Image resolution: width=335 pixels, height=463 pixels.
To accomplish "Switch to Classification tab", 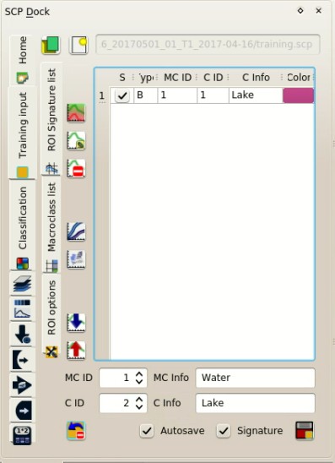I will [x=23, y=225].
